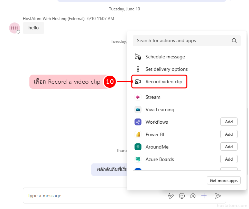This screenshot has width=249, height=209.
Task: Add the Power BI app
Action: click(x=229, y=134)
